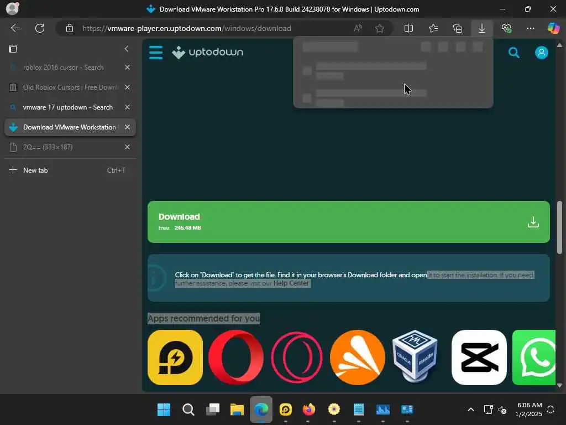Open the muted volume tray icon
Viewport: 566px width, 425px height.
[x=502, y=410]
